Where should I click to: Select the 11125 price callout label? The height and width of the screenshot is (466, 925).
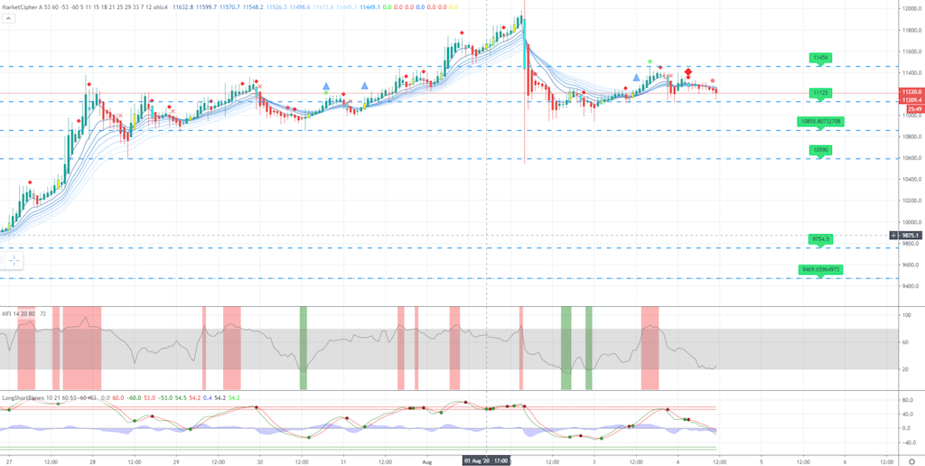820,93
